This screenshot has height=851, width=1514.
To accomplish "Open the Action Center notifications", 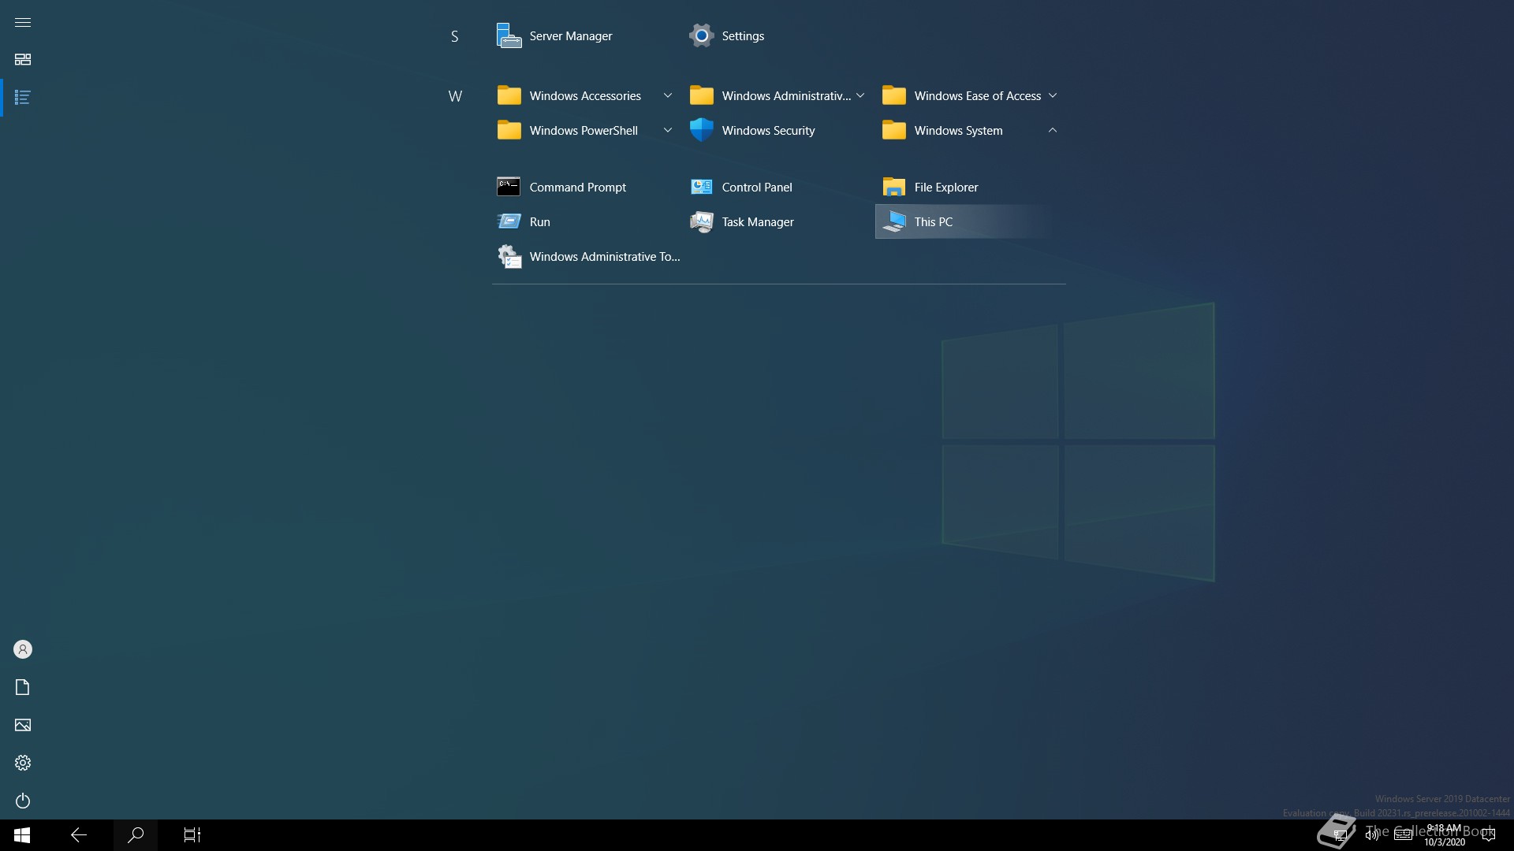I will [x=1489, y=835].
